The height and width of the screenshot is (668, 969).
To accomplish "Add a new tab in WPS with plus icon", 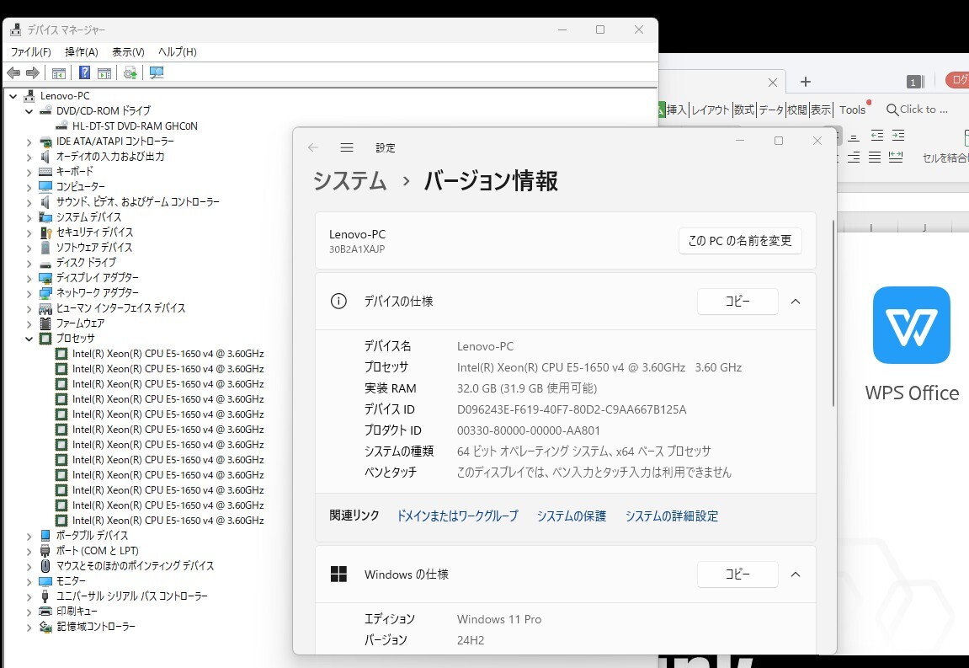I will 805,82.
